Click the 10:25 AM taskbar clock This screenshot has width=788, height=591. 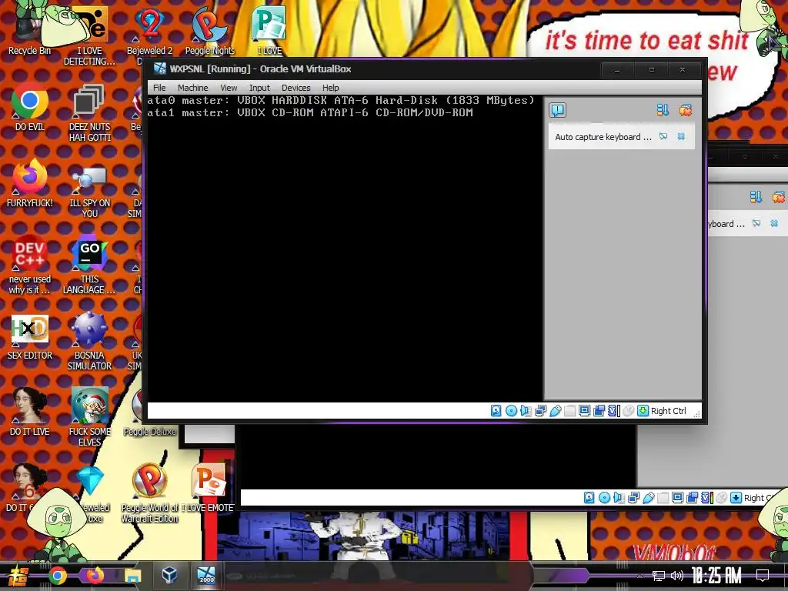(716, 576)
